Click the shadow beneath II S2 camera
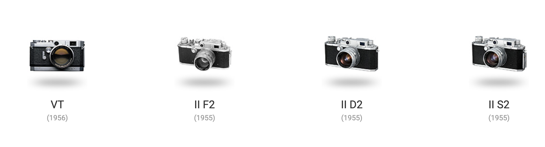This screenshot has height=147, width=545. 499,82
